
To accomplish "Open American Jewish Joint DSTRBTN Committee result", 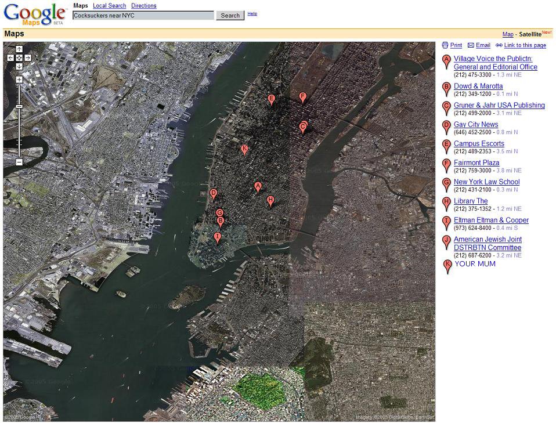I will 488,244.
